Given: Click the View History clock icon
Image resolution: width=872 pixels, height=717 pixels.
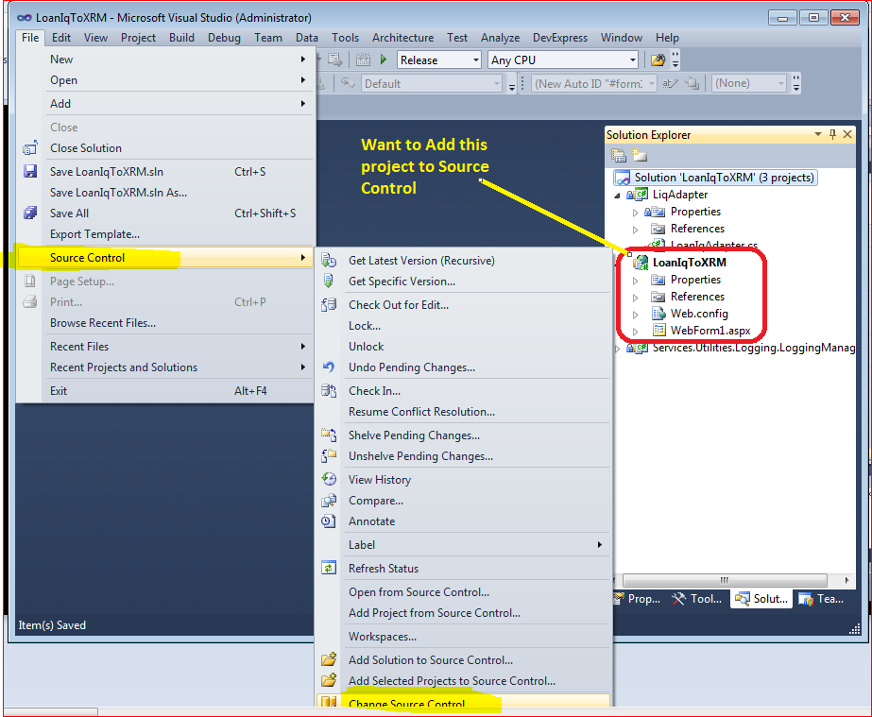Looking at the screenshot, I should pos(329,479).
